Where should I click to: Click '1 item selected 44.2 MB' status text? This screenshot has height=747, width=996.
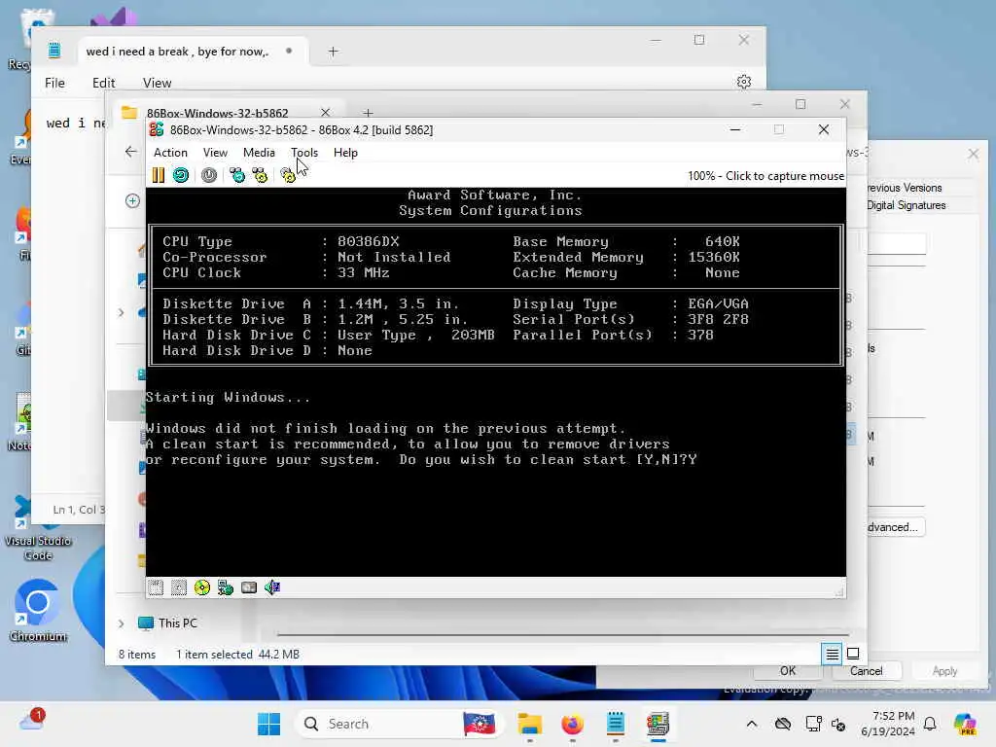(x=237, y=655)
